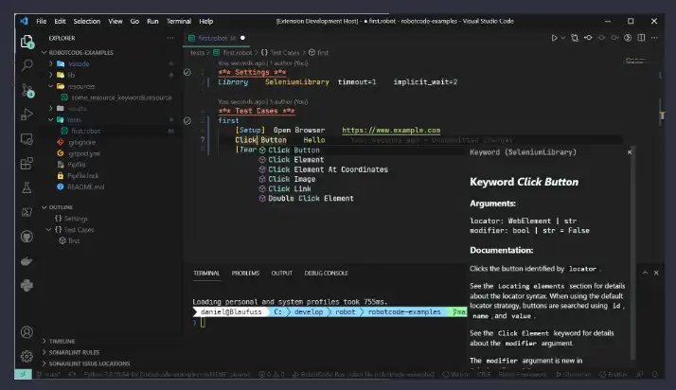The height and width of the screenshot is (390, 676).
Task: Open the Docker whale view
Action: click(27, 260)
